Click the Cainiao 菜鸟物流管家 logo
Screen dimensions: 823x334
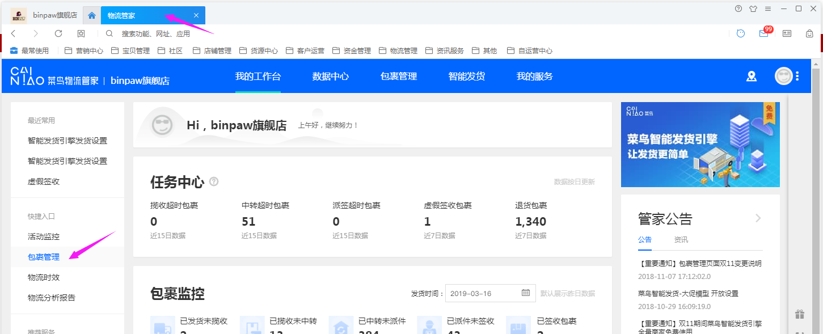pyautogui.click(x=55, y=76)
